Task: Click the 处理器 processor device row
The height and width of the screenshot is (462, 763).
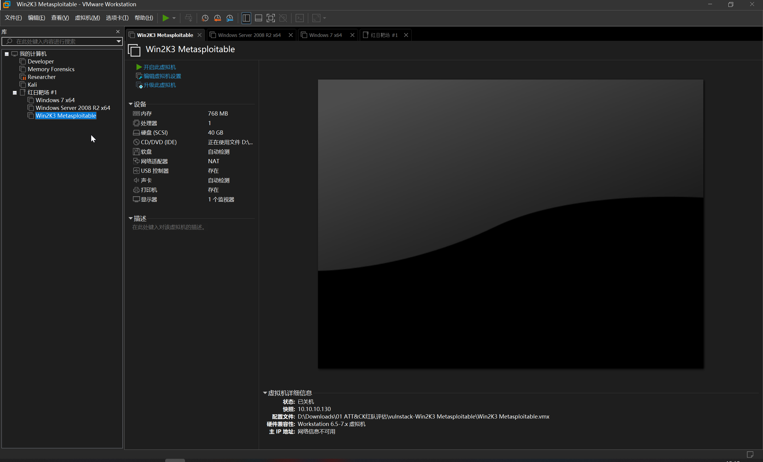Action: tap(193, 123)
